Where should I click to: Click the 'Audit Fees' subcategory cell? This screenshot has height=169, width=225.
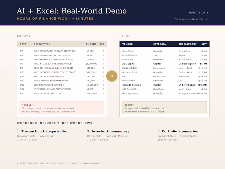pos(184,76)
